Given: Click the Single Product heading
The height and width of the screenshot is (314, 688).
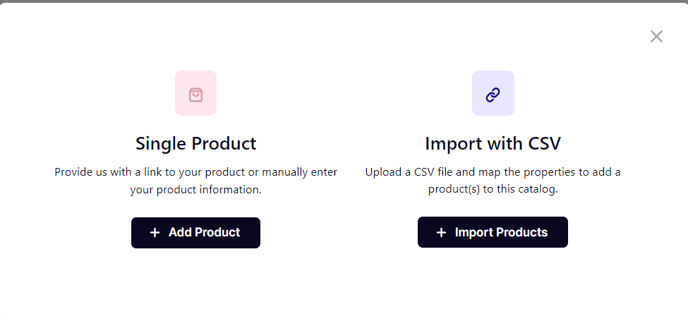Looking at the screenshot, I should (x=195, y=143).
